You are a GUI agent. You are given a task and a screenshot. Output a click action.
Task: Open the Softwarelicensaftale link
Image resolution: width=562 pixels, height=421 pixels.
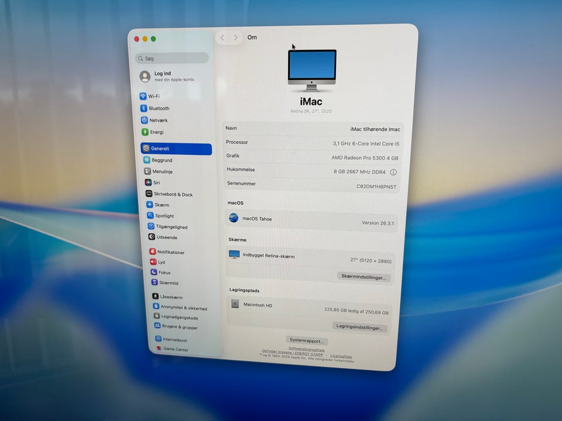tap(306, 349)
